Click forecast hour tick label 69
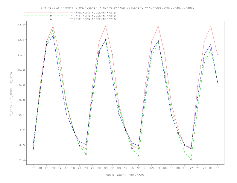The image size is (237, 183). coord(185,168)
